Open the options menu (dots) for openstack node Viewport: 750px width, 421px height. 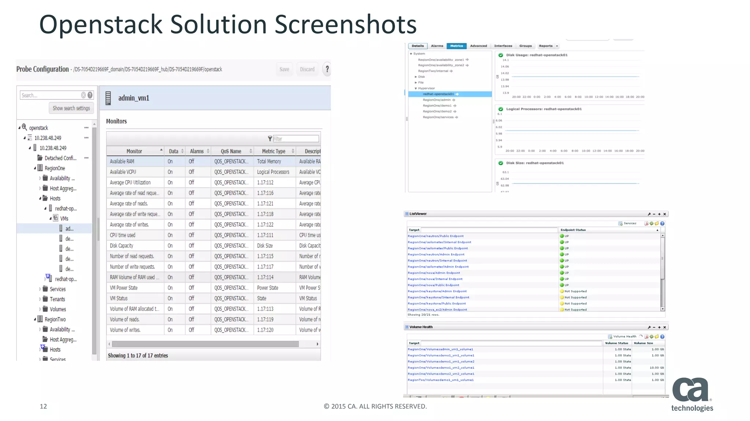[x=86, y=128]
